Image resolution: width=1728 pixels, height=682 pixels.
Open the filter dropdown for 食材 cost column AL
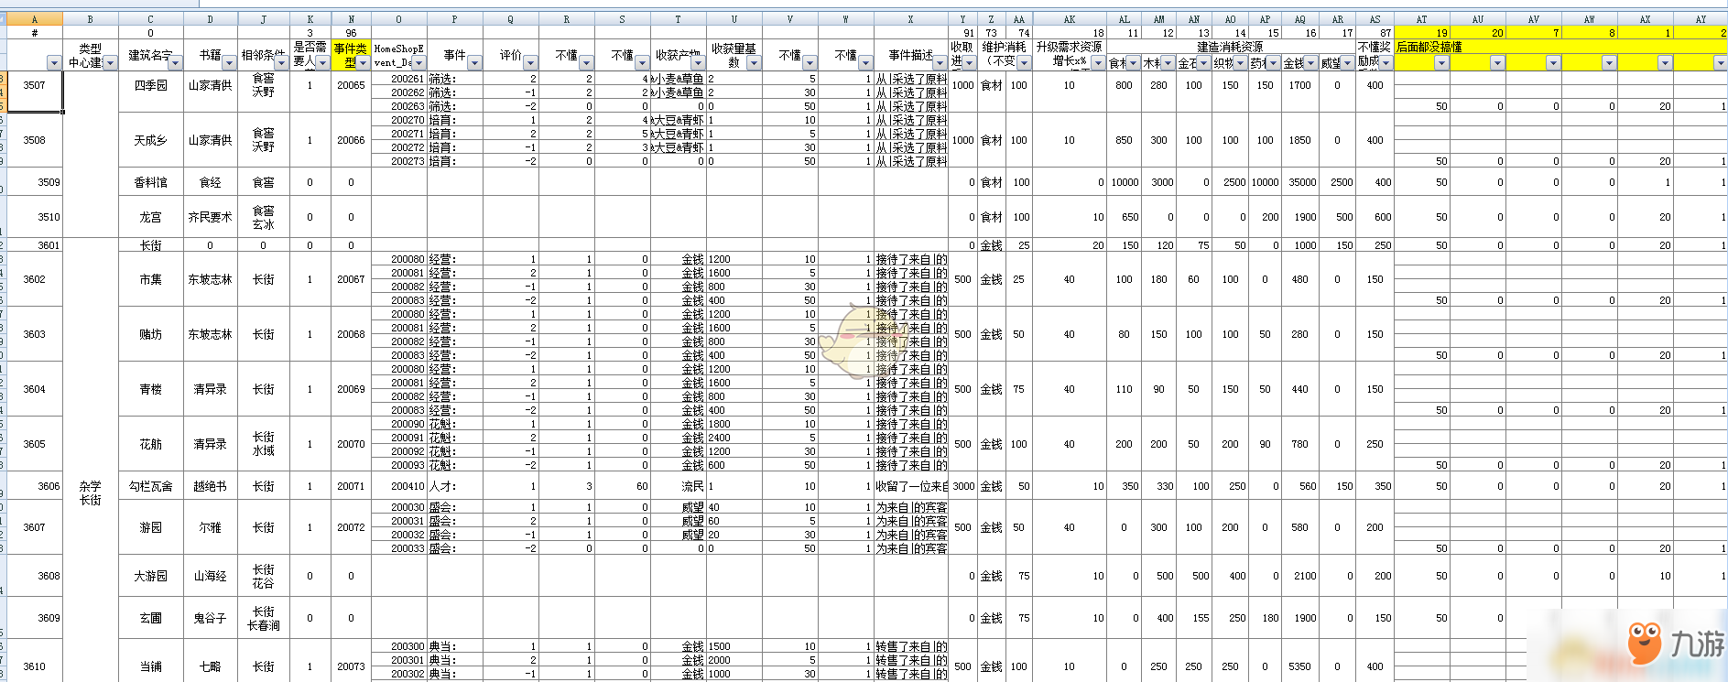click(x=1134, y=63)
